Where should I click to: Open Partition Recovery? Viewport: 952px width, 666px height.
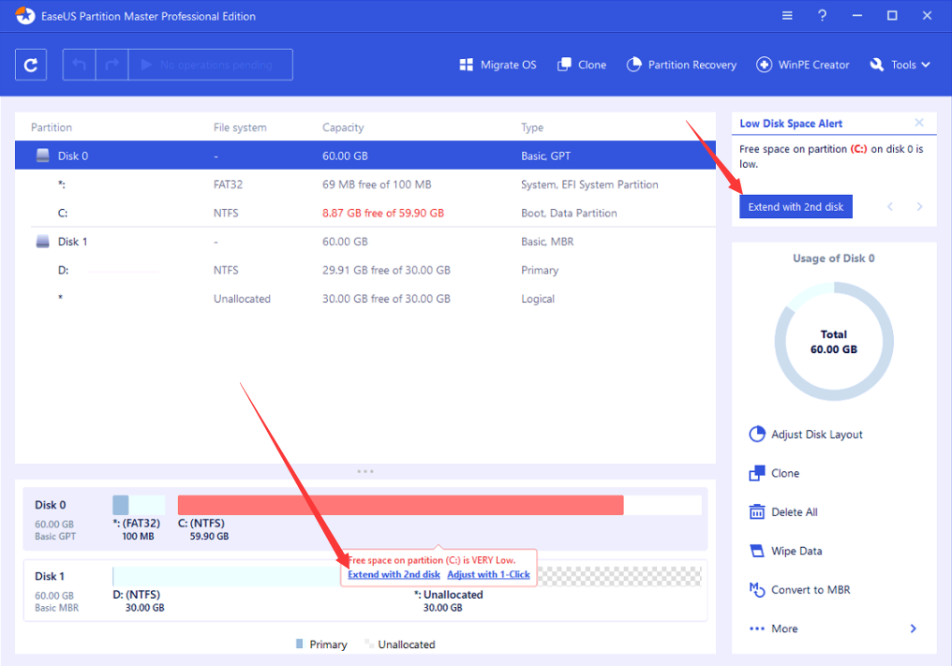tap(681, 65)
